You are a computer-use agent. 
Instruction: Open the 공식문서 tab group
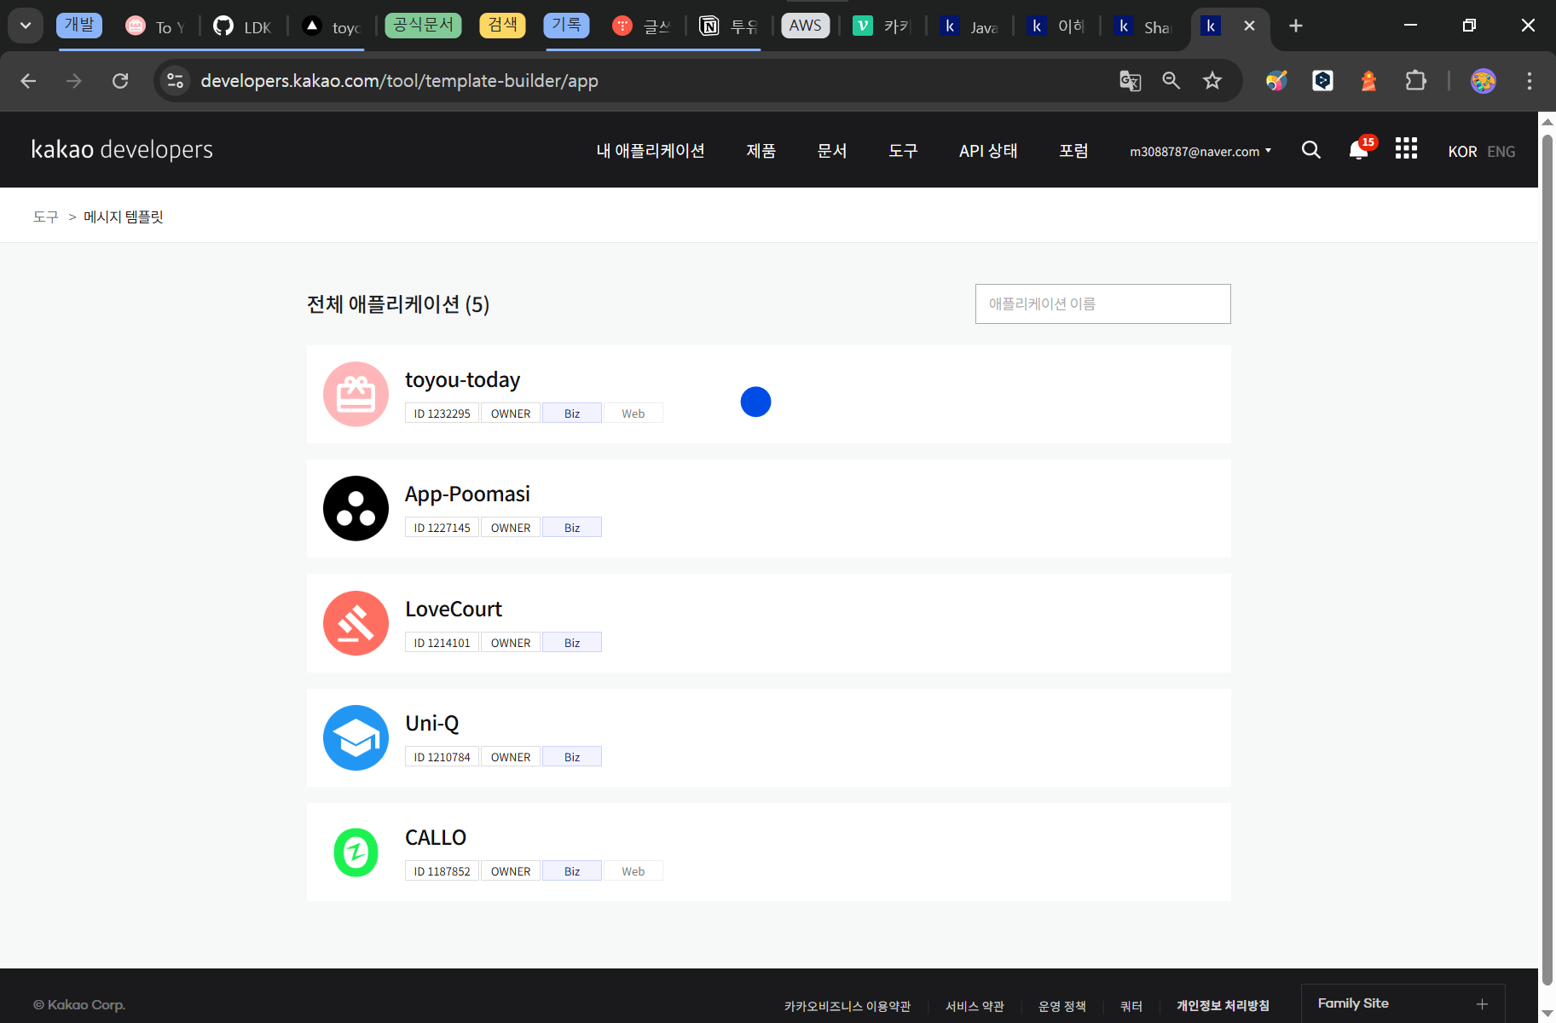(423, 26)
